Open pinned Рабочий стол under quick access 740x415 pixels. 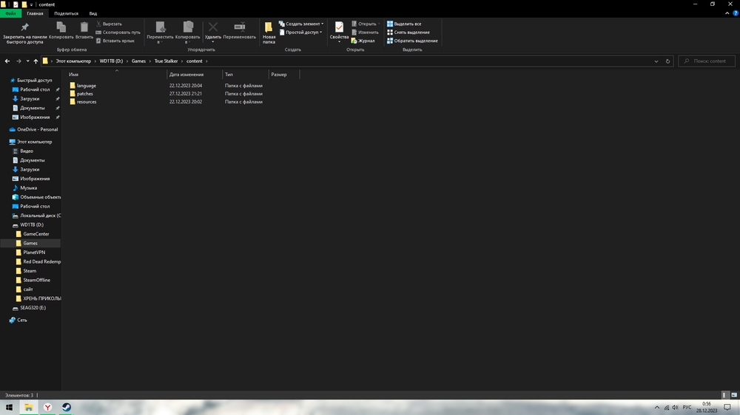pos(35,89)
